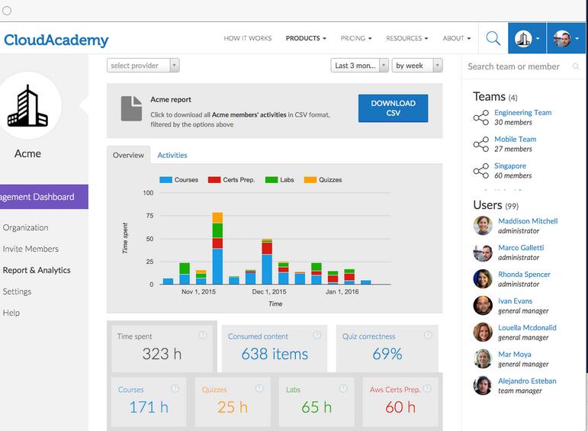Open Ivan Evans's profile link
Screen dimensions: 588x431
[515, 301]
